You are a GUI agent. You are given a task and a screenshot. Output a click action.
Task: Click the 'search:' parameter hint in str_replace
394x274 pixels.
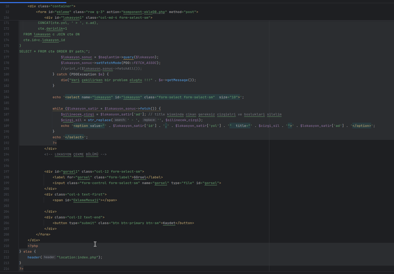pos(120,120)
